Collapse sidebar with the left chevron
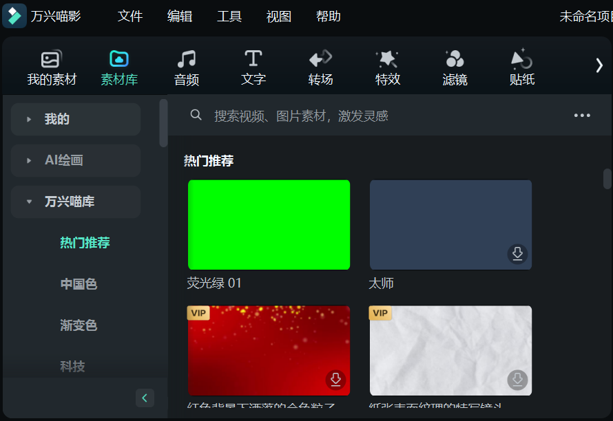The image size is (613, 421). click(145, 398)
